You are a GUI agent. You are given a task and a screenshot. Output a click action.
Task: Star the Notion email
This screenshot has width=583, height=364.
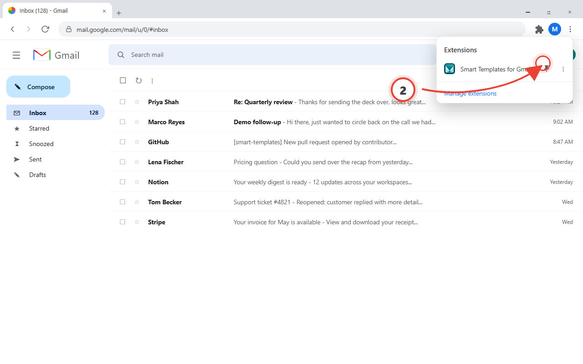click(x=137, y=182)
